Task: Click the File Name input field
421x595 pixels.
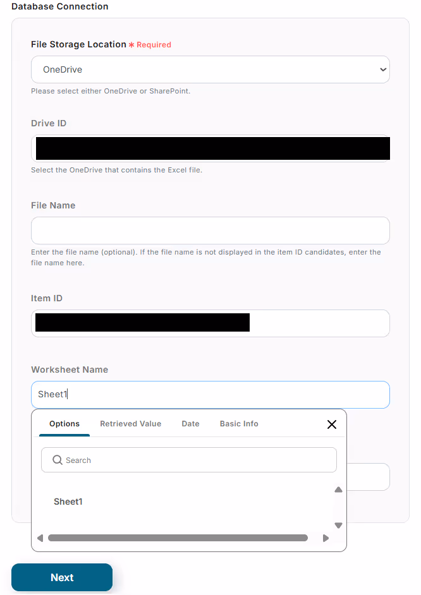Action: (210, 231)
